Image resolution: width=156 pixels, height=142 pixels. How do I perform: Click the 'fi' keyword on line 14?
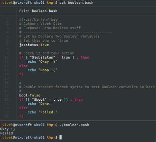click(x=21, y=74)
